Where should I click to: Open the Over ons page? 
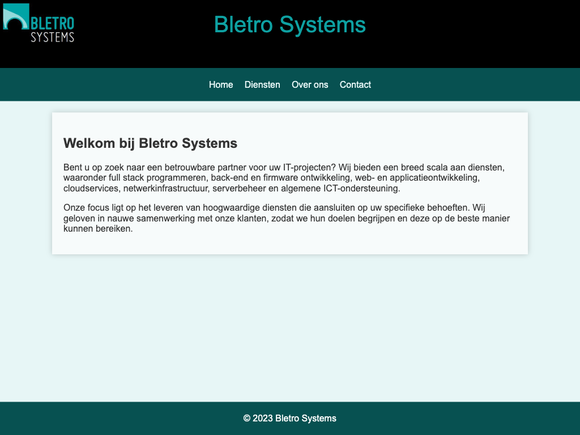310,85
